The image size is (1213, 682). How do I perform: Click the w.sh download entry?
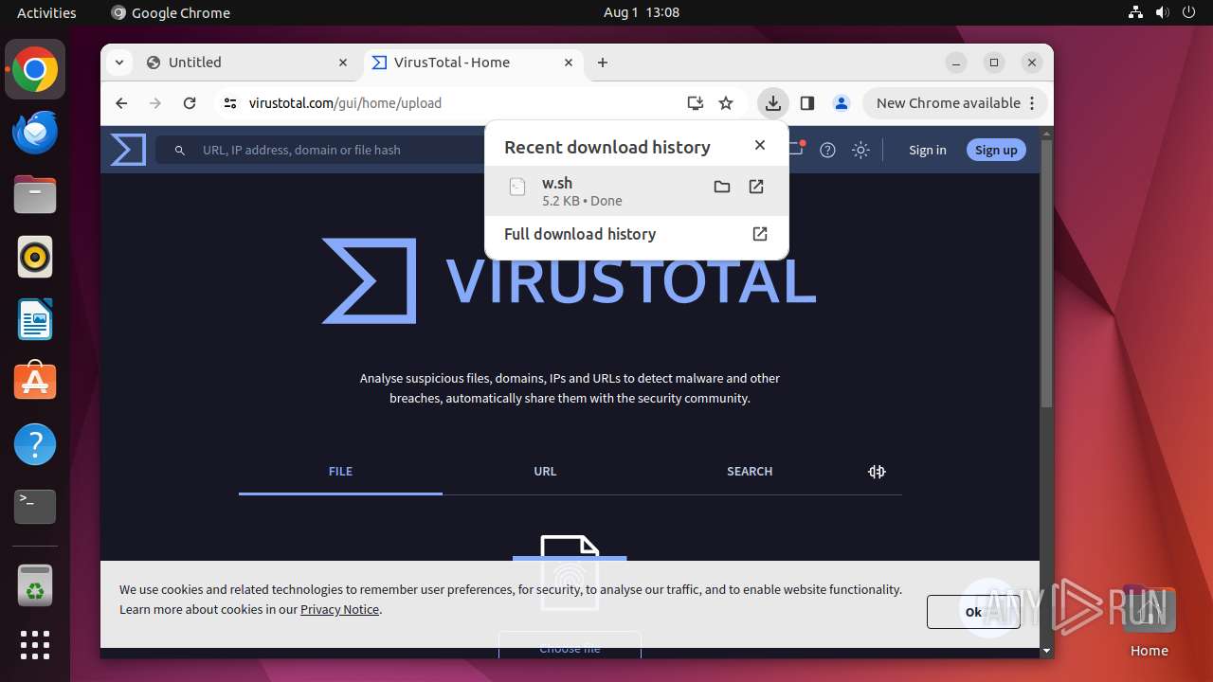636,191
